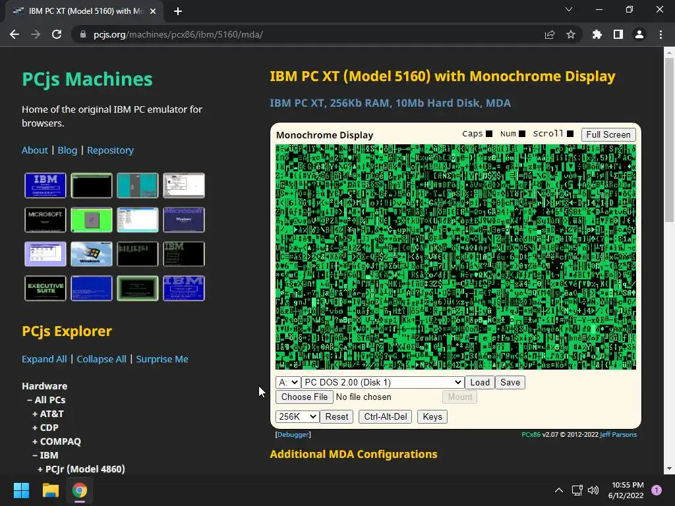Image resolution: width=675 pixels, height=506 pixels.
Task: Expand the CDP tree node
Action: click(x=45, y=427)
